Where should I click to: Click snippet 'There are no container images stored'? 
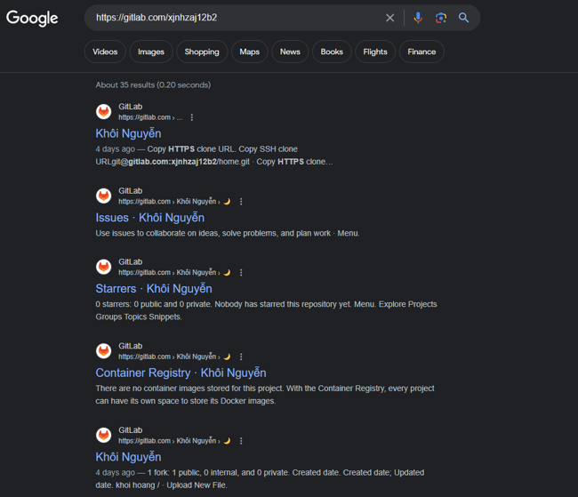(265, 395)
